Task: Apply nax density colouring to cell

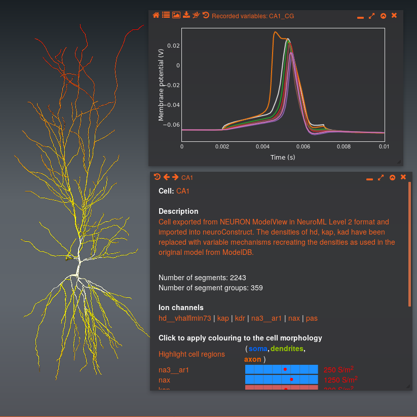Action: pos(164,380)
